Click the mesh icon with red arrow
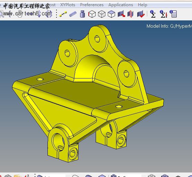This screenshot has width=192, height=177. pos(121,14)
